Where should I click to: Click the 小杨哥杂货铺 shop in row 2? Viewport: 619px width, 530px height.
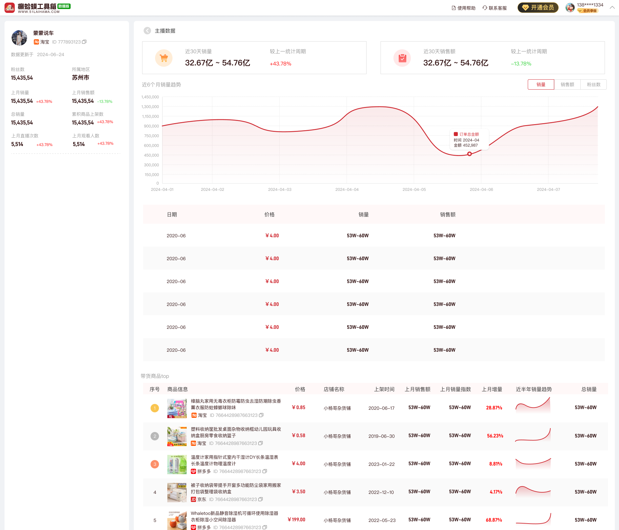pyautogui.click(x=337, y=436)
